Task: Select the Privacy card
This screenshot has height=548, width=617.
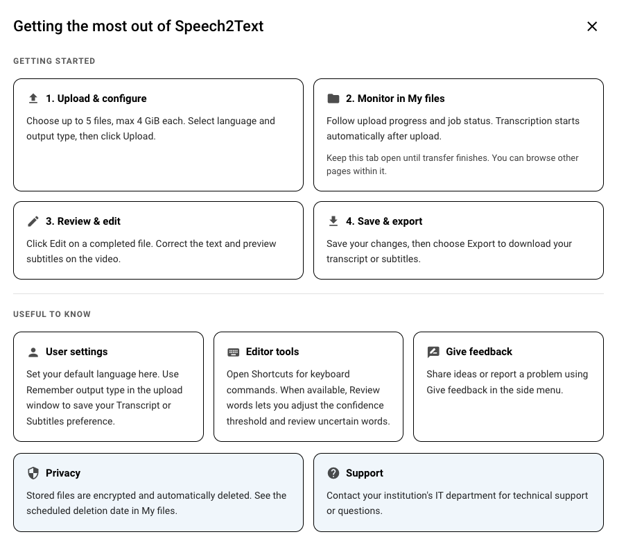Action: pyautogui.click(x=158, y=493)
